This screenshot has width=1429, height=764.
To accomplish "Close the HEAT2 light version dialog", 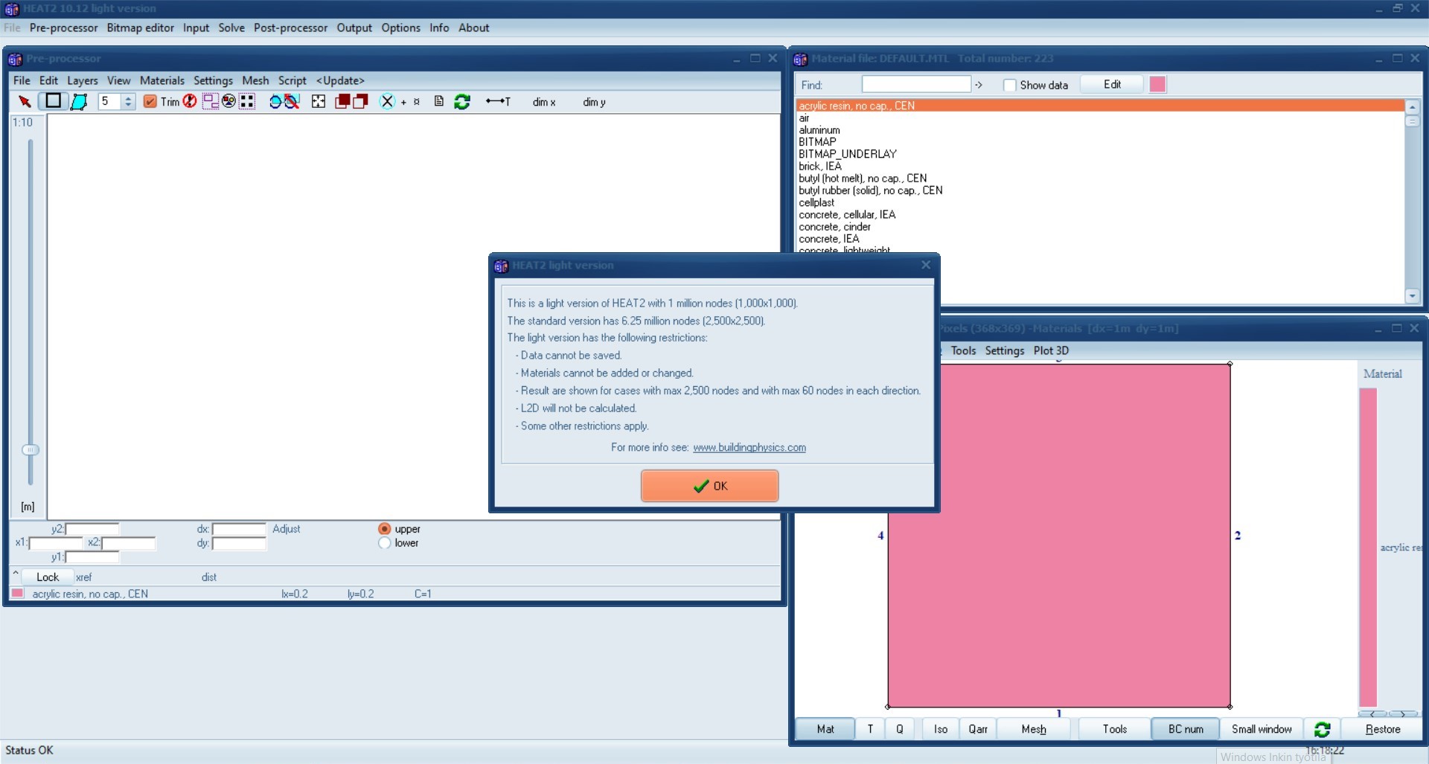I will (926, 265).
